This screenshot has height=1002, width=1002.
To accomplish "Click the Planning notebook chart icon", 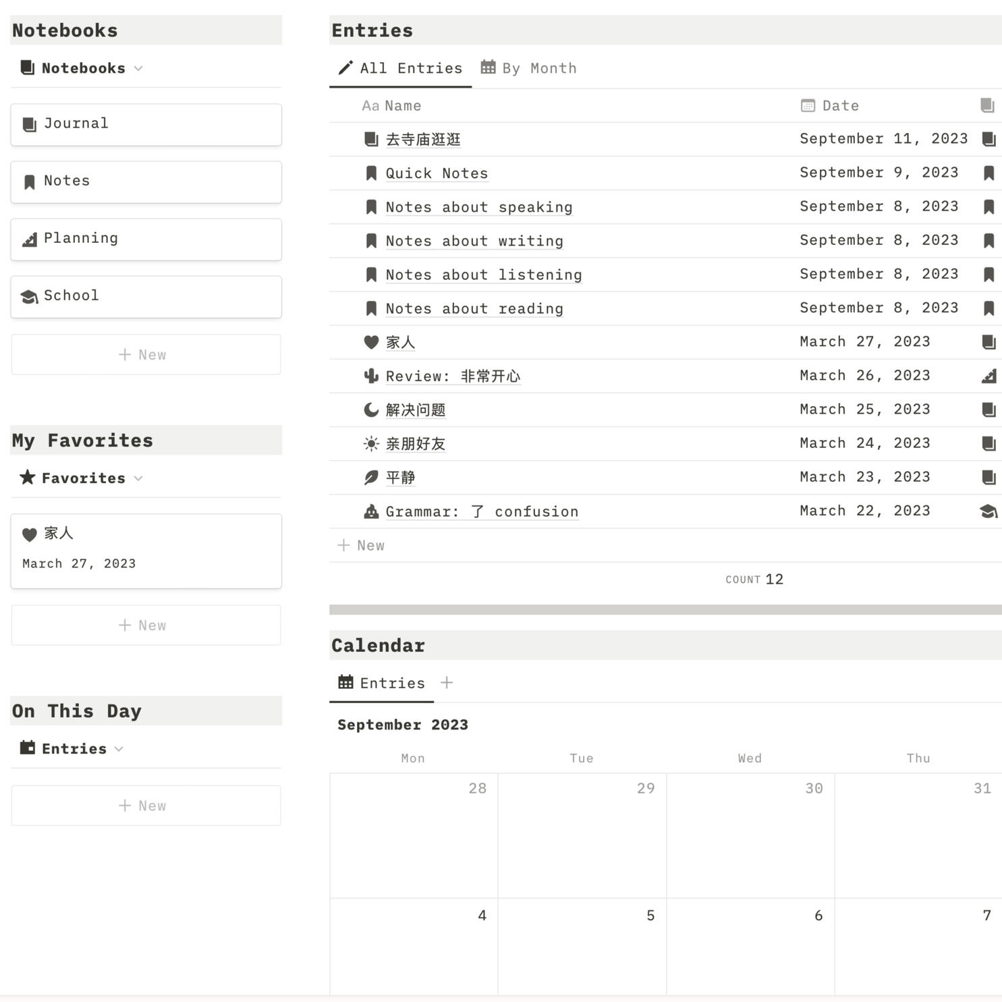I will (30, 240).
